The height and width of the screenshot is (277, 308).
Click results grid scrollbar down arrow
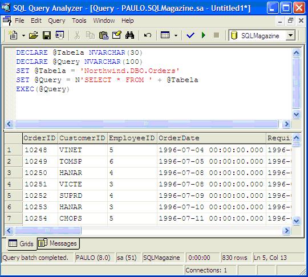[296, 221]
